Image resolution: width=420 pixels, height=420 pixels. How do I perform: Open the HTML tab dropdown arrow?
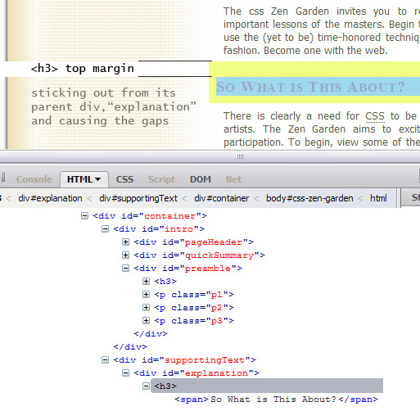point(97,179)
